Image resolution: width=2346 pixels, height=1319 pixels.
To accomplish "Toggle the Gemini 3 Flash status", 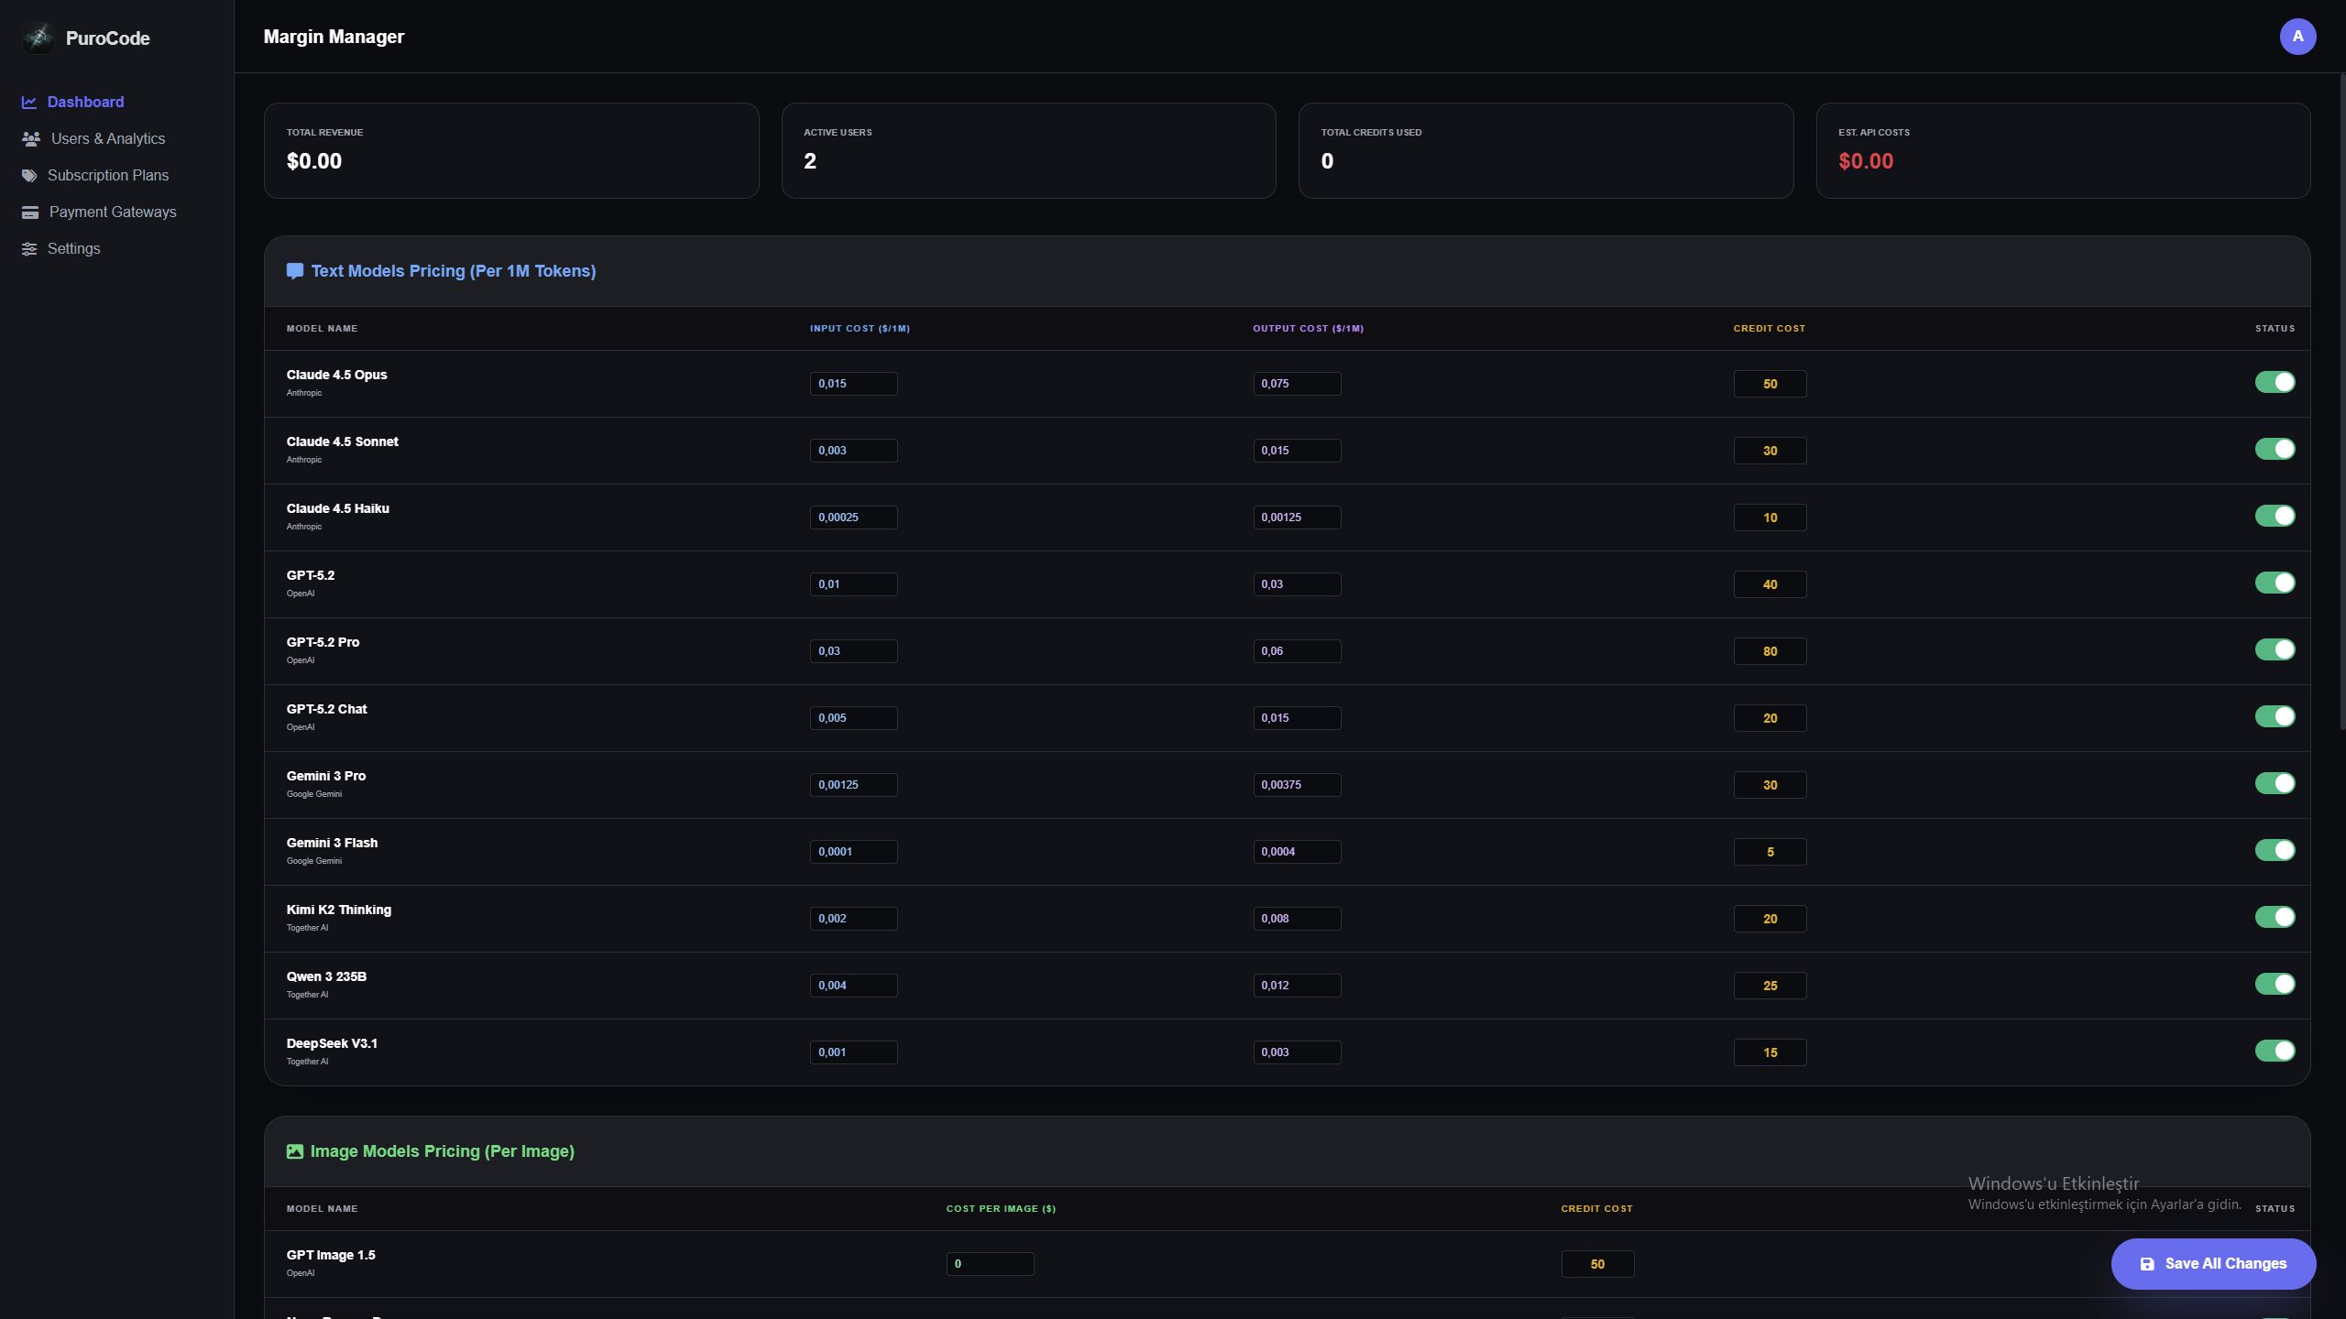I will pyautogui.click(x=2274, y=850).
